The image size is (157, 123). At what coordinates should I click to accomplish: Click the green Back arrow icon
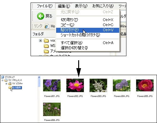tap(40, 16)
